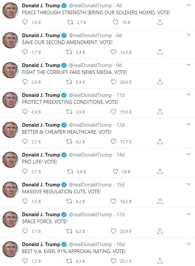Expand the menu chevron on FAKE NEWS tweet
The image size is (195, 266).
tap(189, 65)
